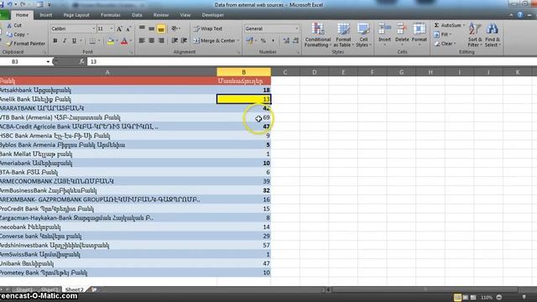Viewport: 537px width, 302px height.
Task: Switch to the Developer tab
Action: point(212,15)
